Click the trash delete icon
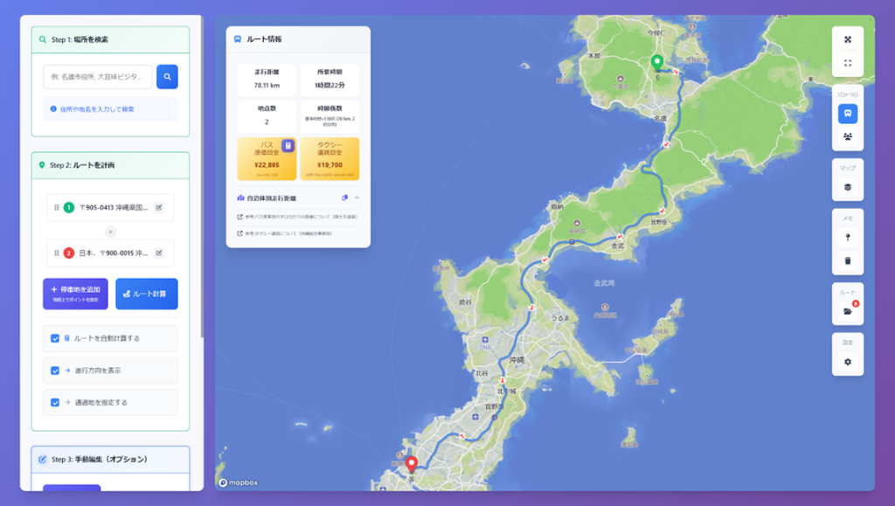 [847, 260]
